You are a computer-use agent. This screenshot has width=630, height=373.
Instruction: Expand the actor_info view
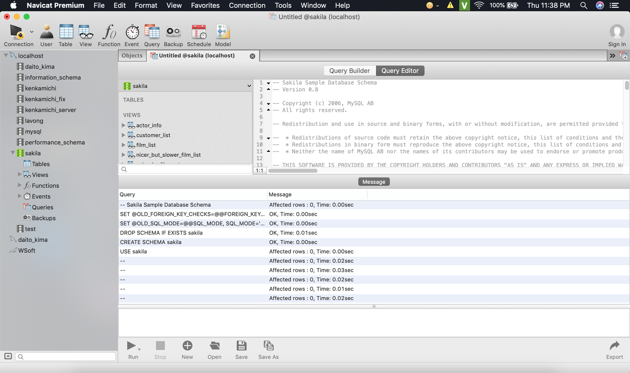123,125
